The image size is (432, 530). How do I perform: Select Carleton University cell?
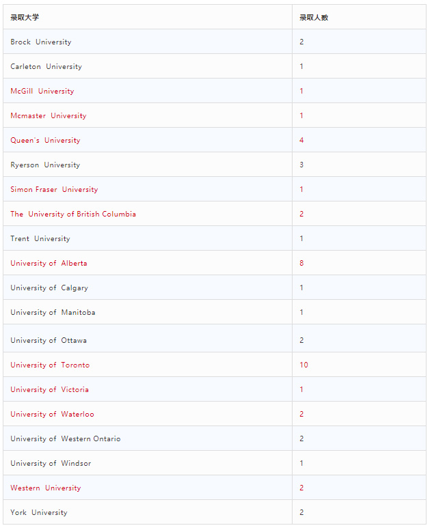pyautogui.click(x=148, y=66)
